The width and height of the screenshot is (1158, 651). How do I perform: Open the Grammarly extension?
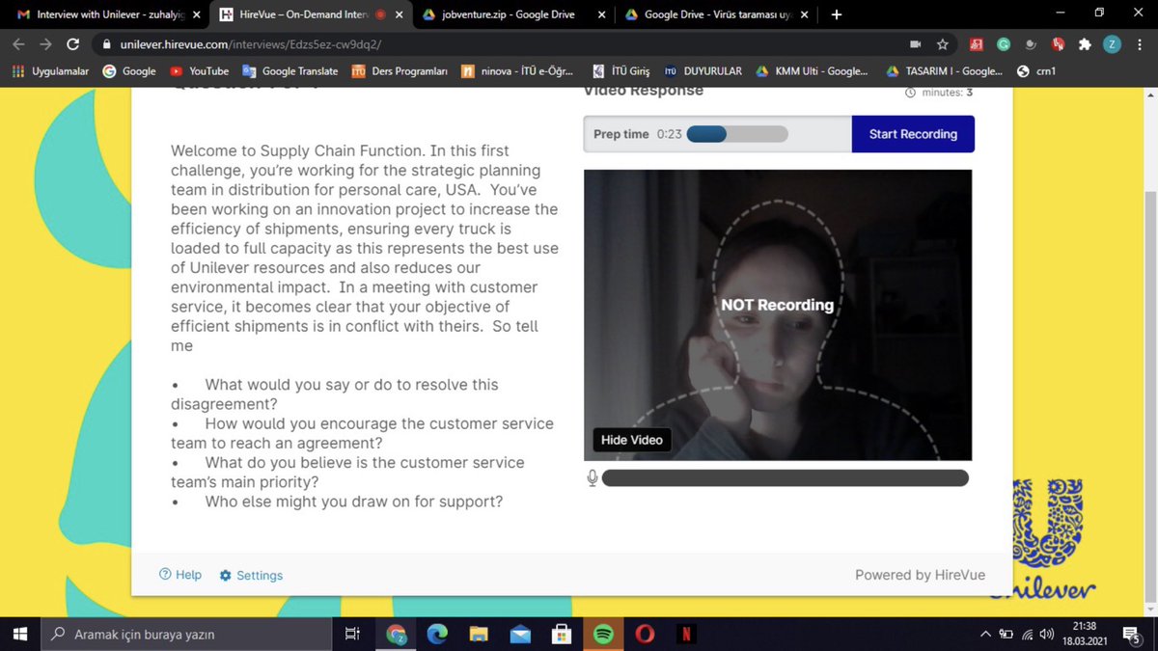tap(1004, 44)
